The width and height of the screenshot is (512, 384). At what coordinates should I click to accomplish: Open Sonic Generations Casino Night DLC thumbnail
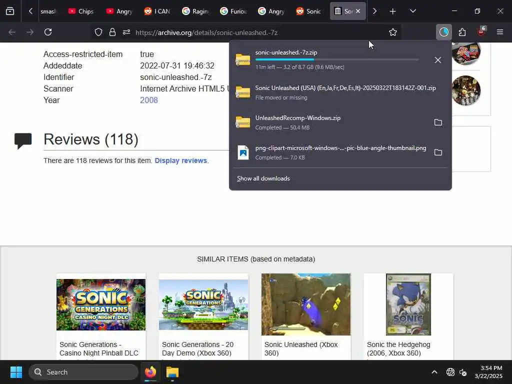tap(101, 304)
